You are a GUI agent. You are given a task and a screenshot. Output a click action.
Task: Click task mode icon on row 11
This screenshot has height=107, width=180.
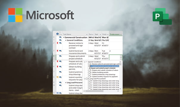coord(60,93)
